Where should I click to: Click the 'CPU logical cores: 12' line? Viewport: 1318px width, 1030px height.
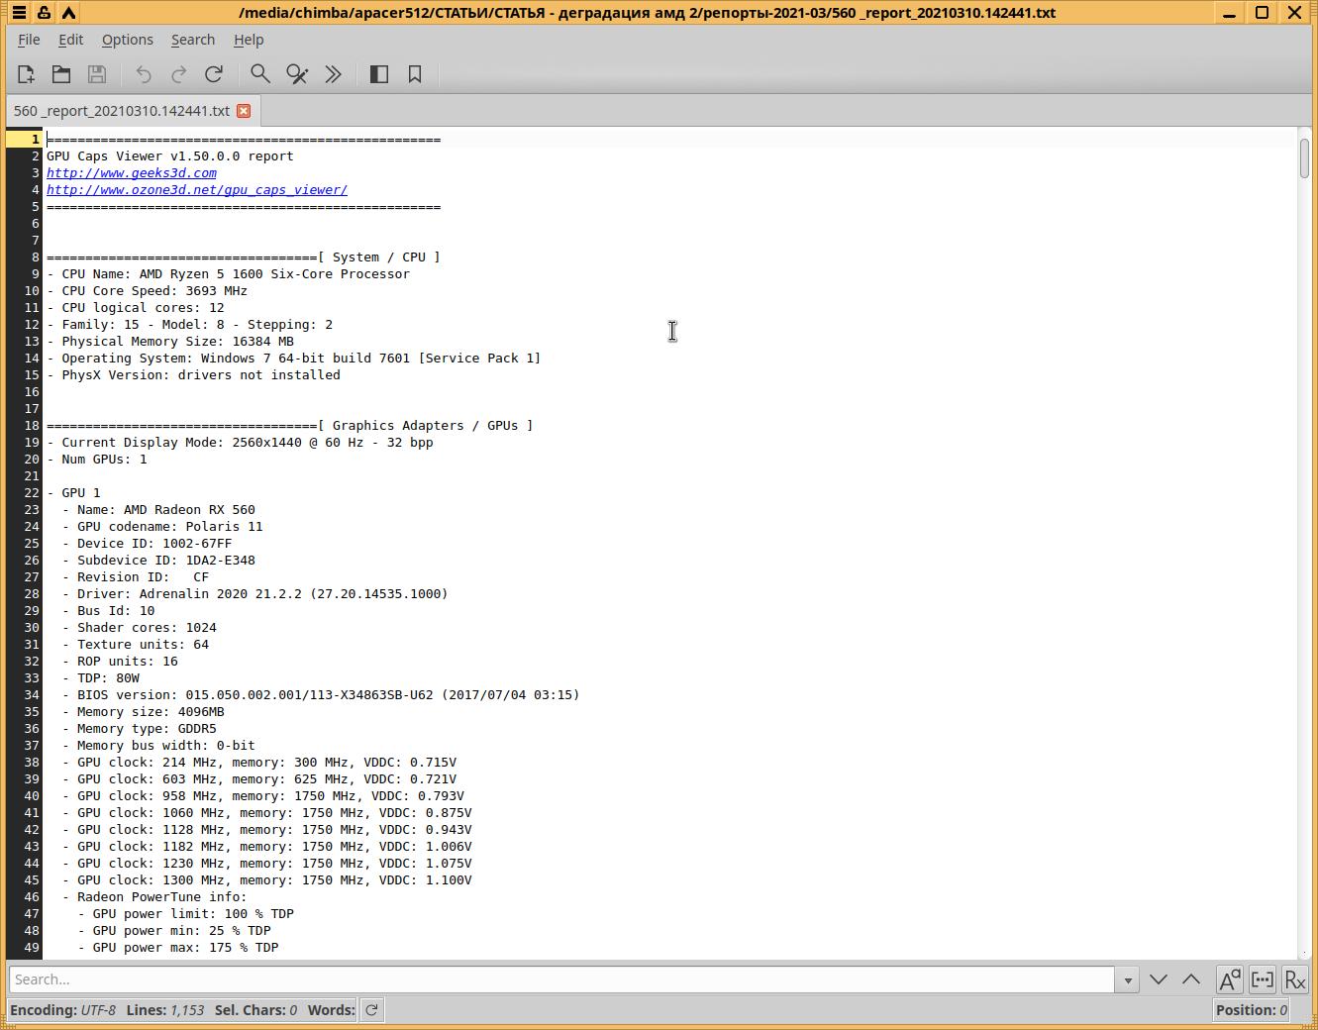136,308
